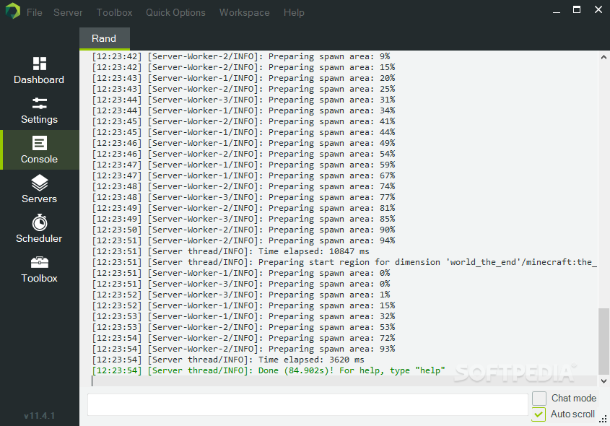Open the Server menu
Screen dimensions: 610x426
point(68,12)
